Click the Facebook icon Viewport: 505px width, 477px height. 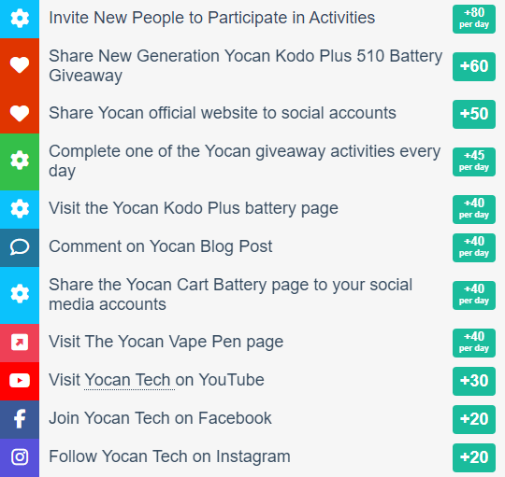(x=20, y=418)
